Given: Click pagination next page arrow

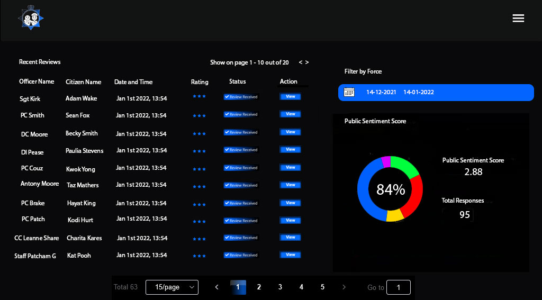Looking at the screenshot, I should tap(344, 287).
